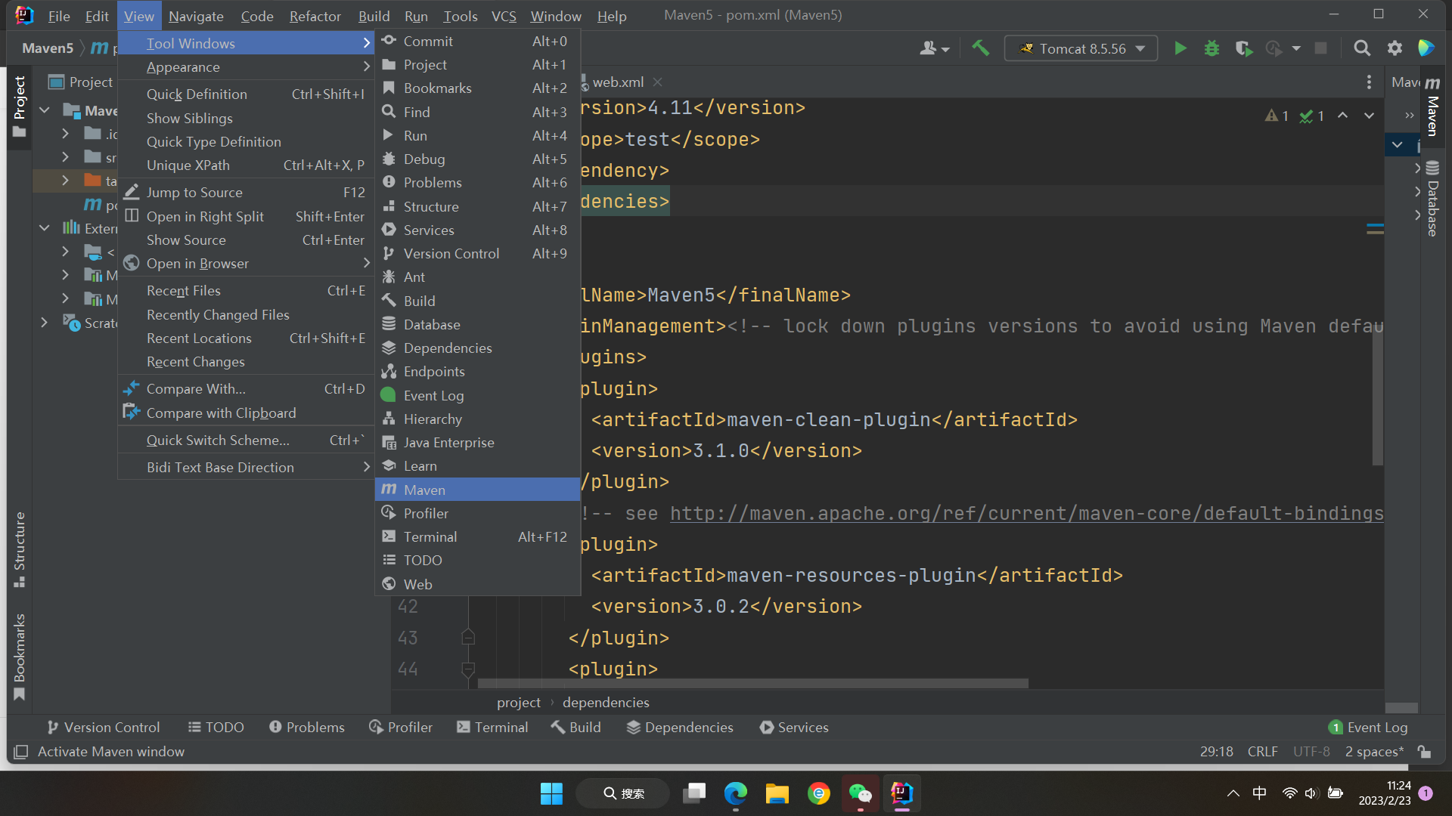This screenshot has width=1452, height=816.
Task: Open the Event Log button in status bar
Action: point(1368,727)
